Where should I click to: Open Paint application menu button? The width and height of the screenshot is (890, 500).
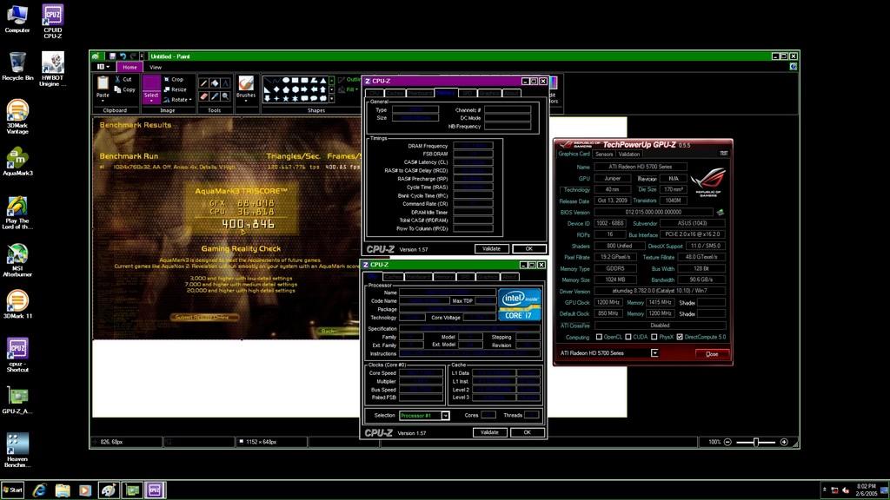[x=103, y=67]
